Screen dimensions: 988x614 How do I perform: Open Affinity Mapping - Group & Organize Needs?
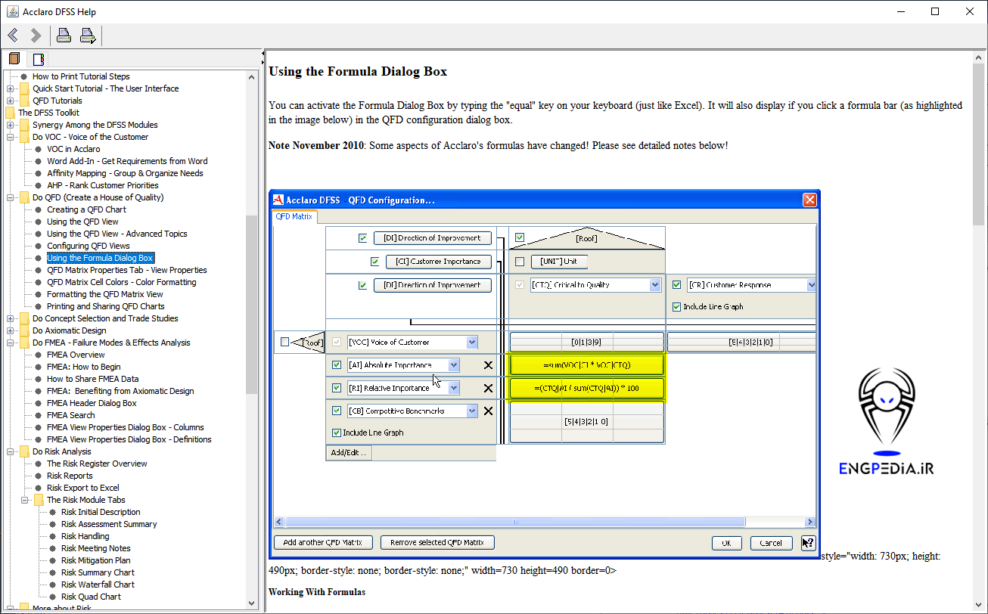tap(125, 173)
